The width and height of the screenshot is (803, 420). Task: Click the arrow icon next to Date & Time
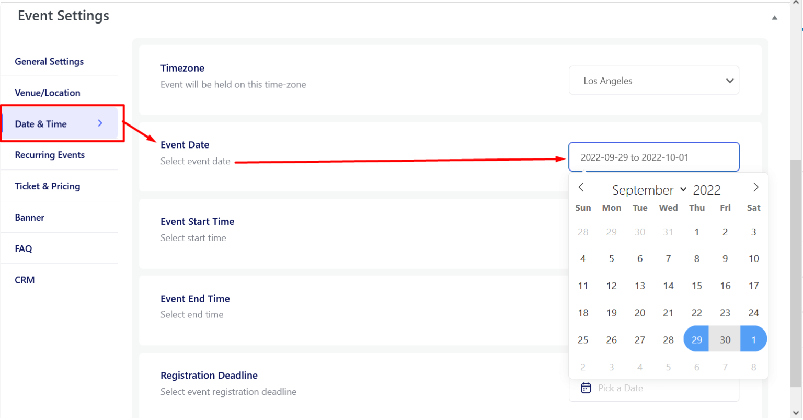(100, 123)
